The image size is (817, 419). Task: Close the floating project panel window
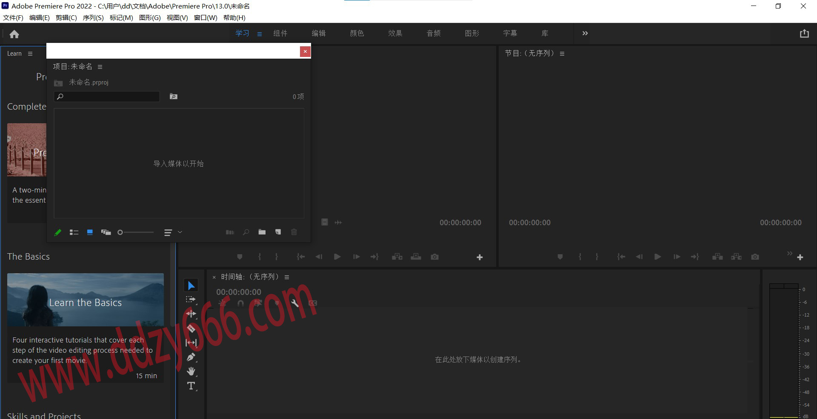(x=305, y=51)
